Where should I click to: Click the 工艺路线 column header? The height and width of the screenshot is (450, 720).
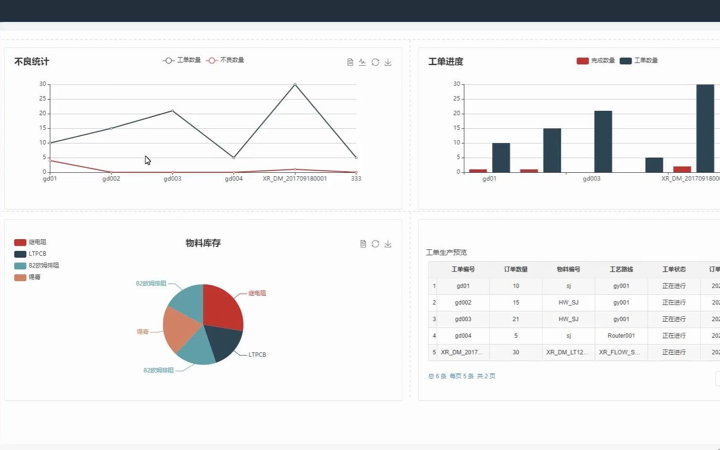(621, 269)
